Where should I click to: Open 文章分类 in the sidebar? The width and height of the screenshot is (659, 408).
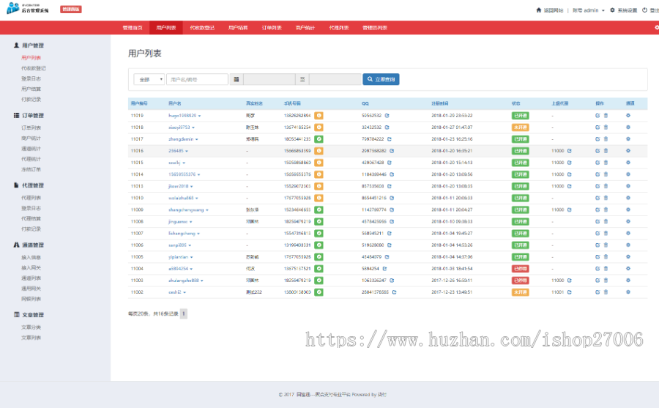point(31,327)
